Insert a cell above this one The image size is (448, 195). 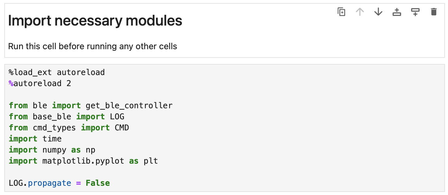pyautogui.click(x=397, y=12)
